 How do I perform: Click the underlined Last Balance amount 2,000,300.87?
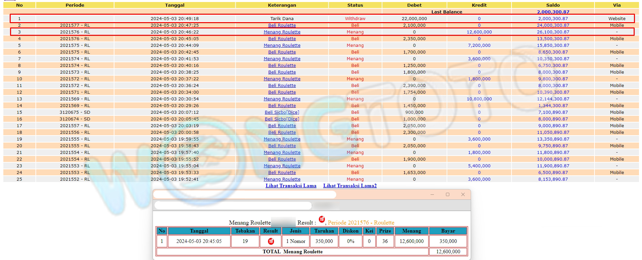[x=553, y=12]
